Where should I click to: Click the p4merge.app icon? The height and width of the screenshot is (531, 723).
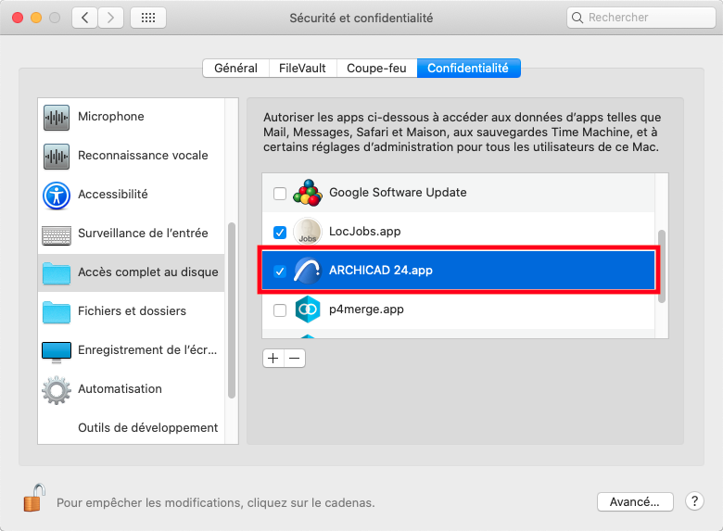[x=308, y=310]
